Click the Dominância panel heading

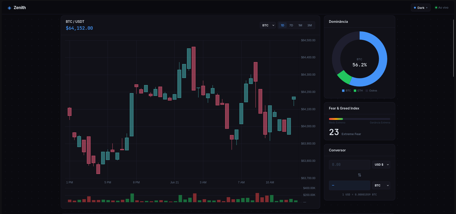[x=338, y=22]
